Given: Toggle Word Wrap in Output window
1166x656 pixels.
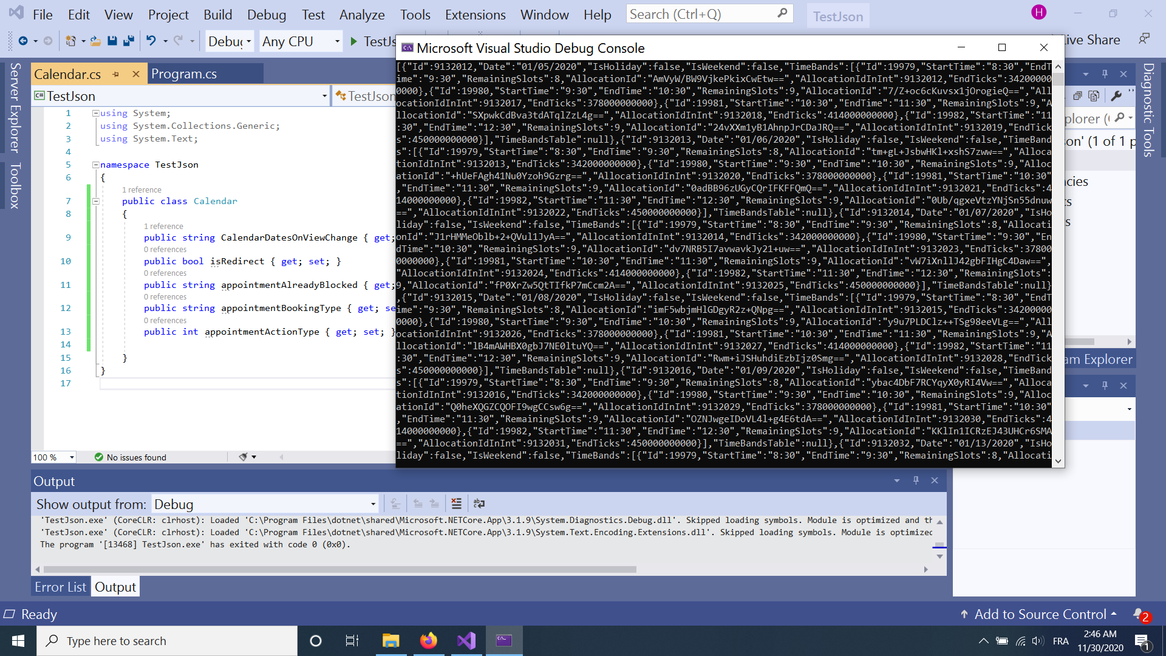Looking at the screenshot, I should pos(479,504).
